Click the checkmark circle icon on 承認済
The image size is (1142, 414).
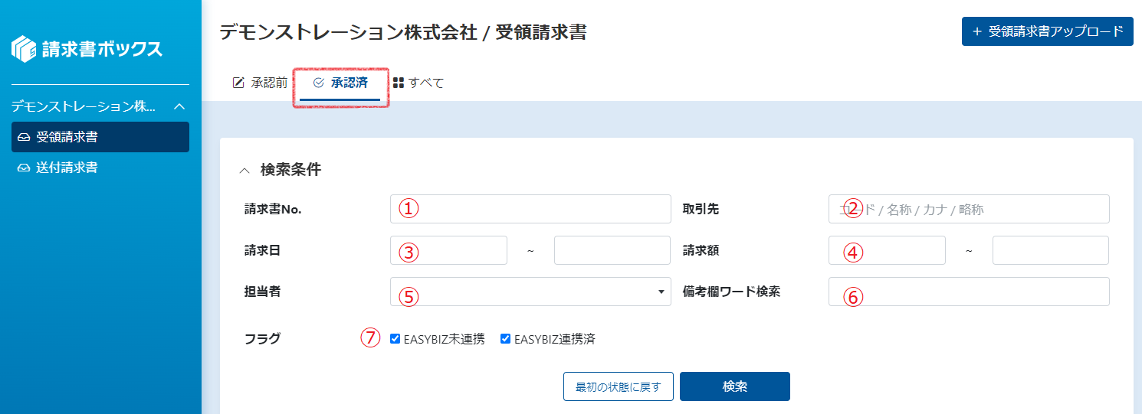pyautogui.click(x=319, y=83)
